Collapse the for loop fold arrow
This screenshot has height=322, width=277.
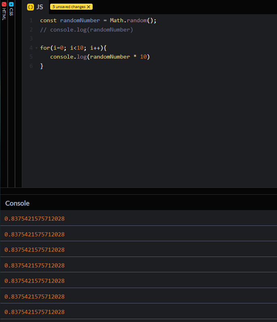(x=36, y=48)
